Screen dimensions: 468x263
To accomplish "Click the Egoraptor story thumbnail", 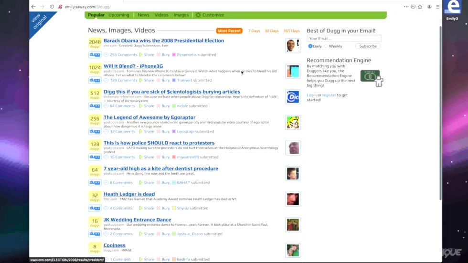I will (293, 123).
